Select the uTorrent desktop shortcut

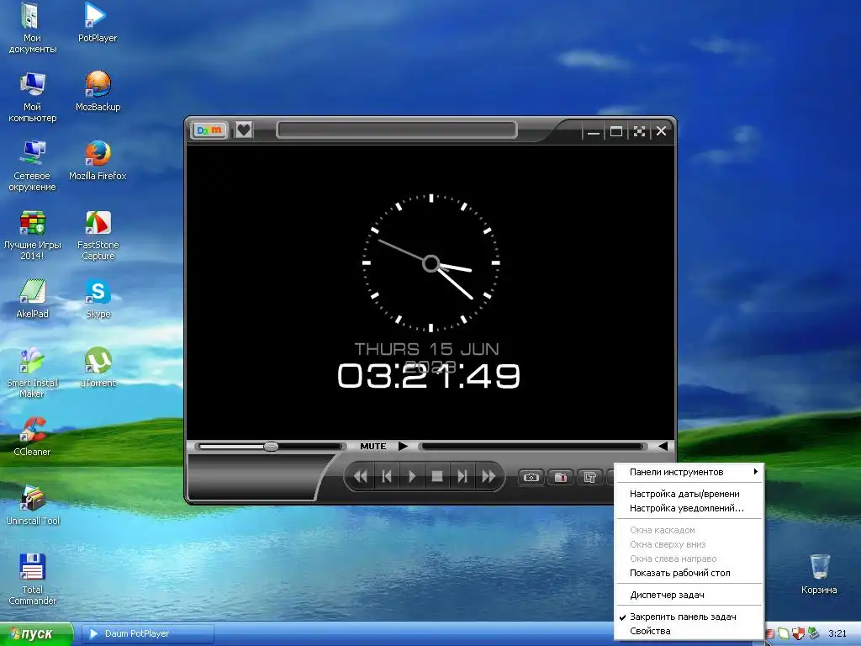click(98, 367)
